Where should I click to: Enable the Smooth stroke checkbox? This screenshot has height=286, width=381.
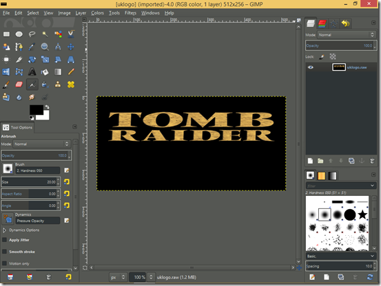(4, 252)
